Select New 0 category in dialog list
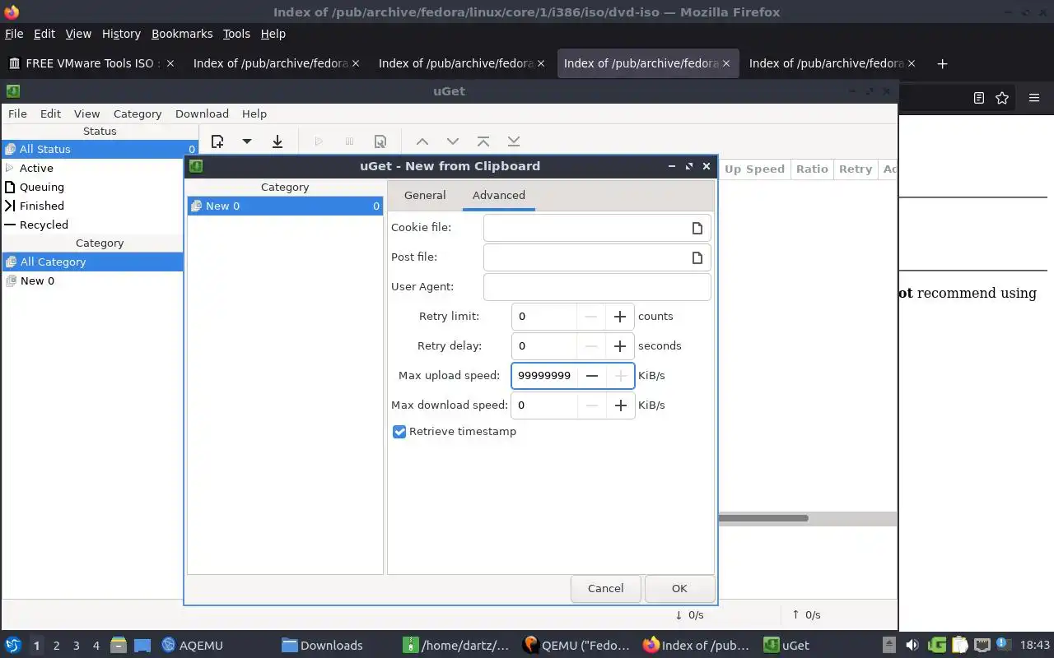Image resolution: width=1054 pixels, height=658 pixels. pos(285,206)
